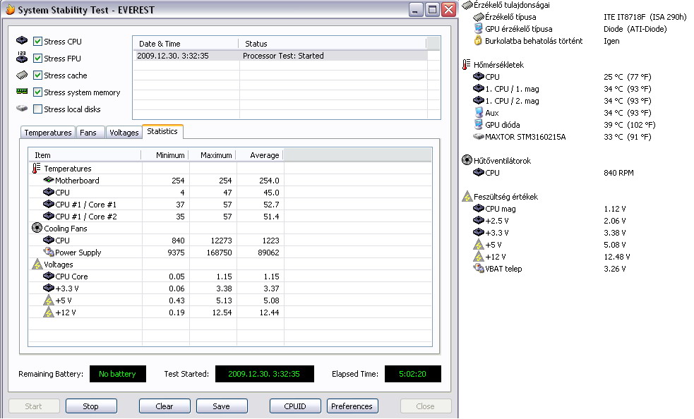
Task: Click the Érzékelő típusa entry
Action: pyautogui.click(x=510, y=17)
